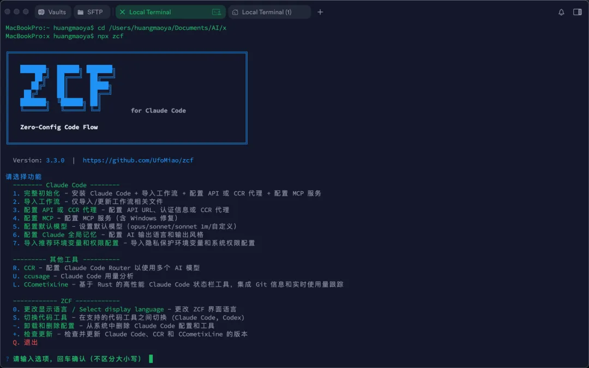The width and height of the screenshot is (589, 368).
Task: Click menu line '-. 卸载和删除配置'
Action: pyautogui.click(x=113, y=326)
